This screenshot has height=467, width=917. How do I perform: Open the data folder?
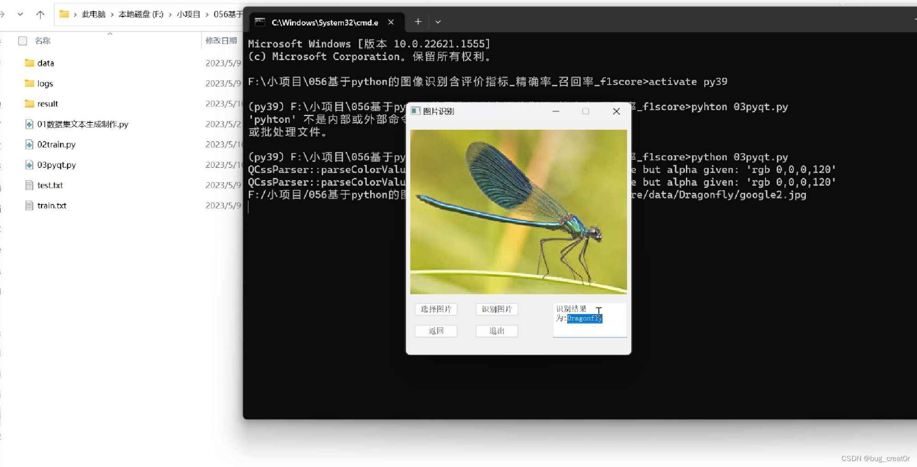click(x=46, y=63)
